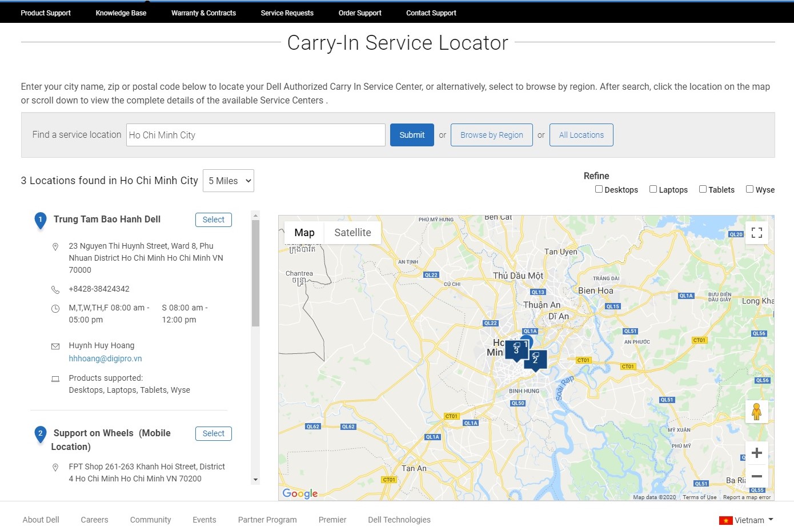
Task: Click the Submit button
Action: [412, 135]
